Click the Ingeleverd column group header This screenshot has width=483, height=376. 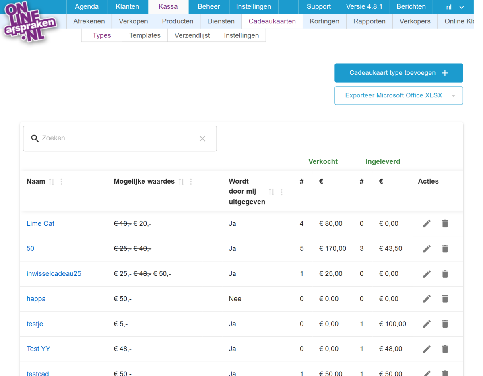(383, 161)
